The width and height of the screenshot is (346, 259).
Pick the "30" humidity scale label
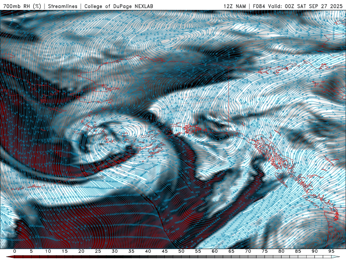click(115, 251)
